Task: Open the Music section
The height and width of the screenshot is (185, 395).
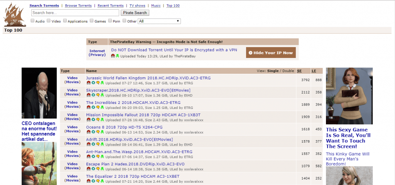Action: tap(156, 5)
